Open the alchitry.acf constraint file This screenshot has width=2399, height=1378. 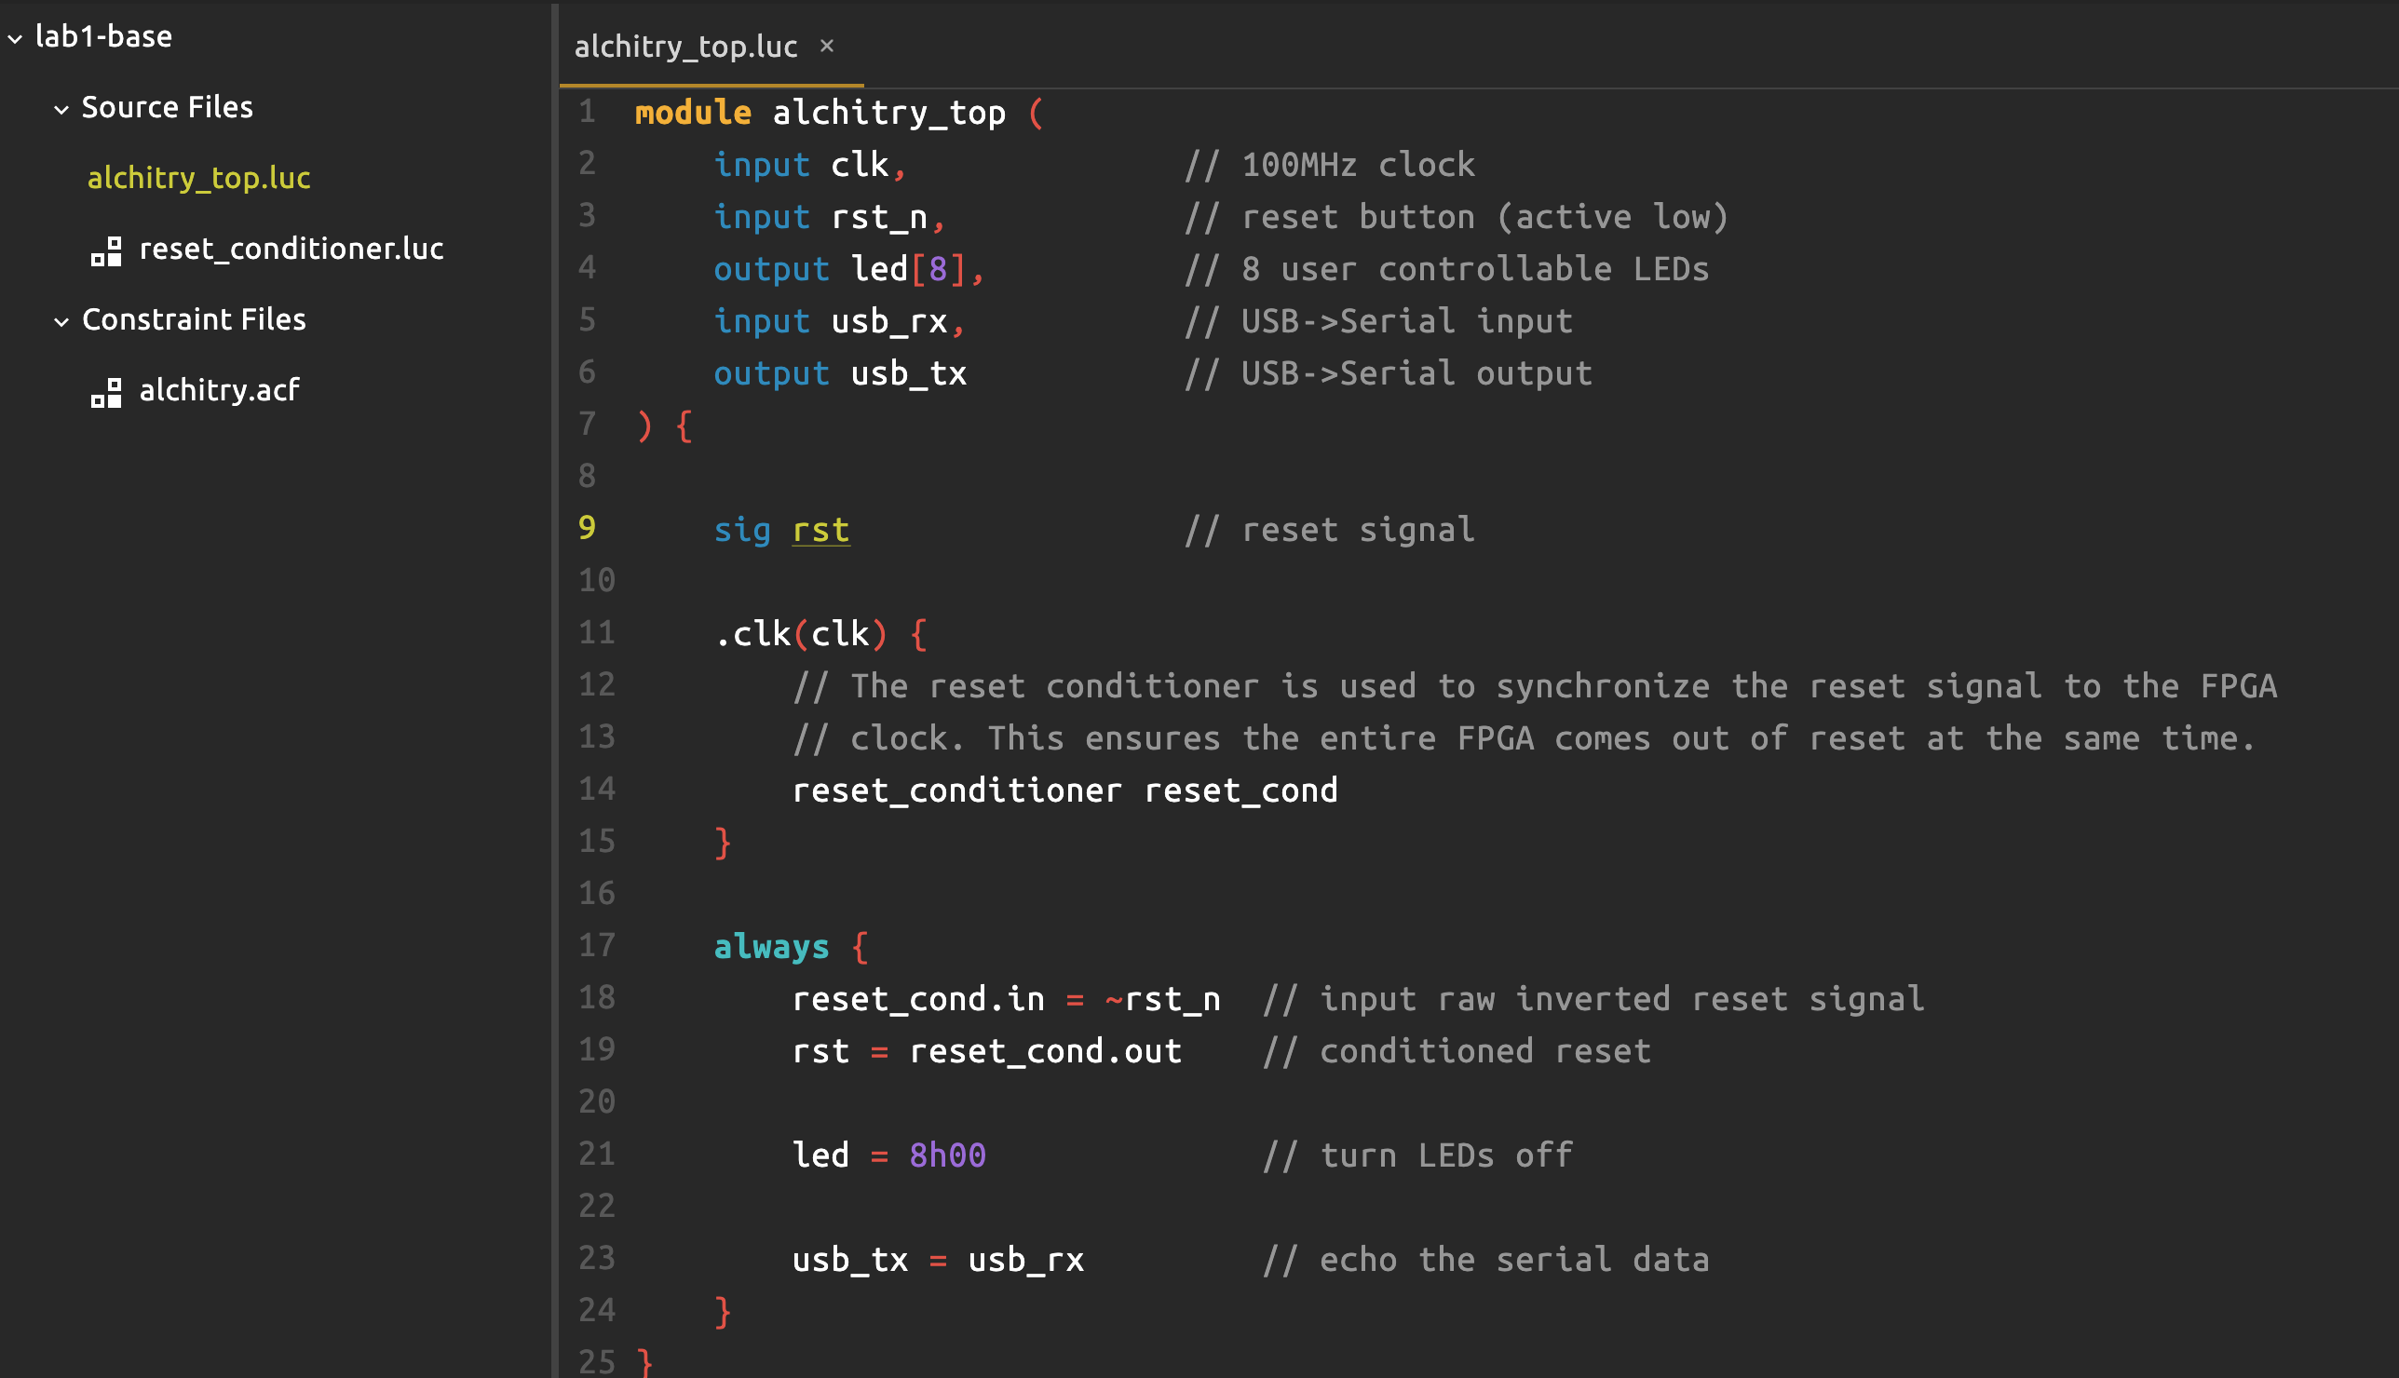click(x=219, y=390)
